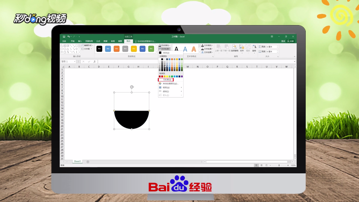Select the black Abc shape style
Screen dimensions: 359x202
(x=99, y=49)
